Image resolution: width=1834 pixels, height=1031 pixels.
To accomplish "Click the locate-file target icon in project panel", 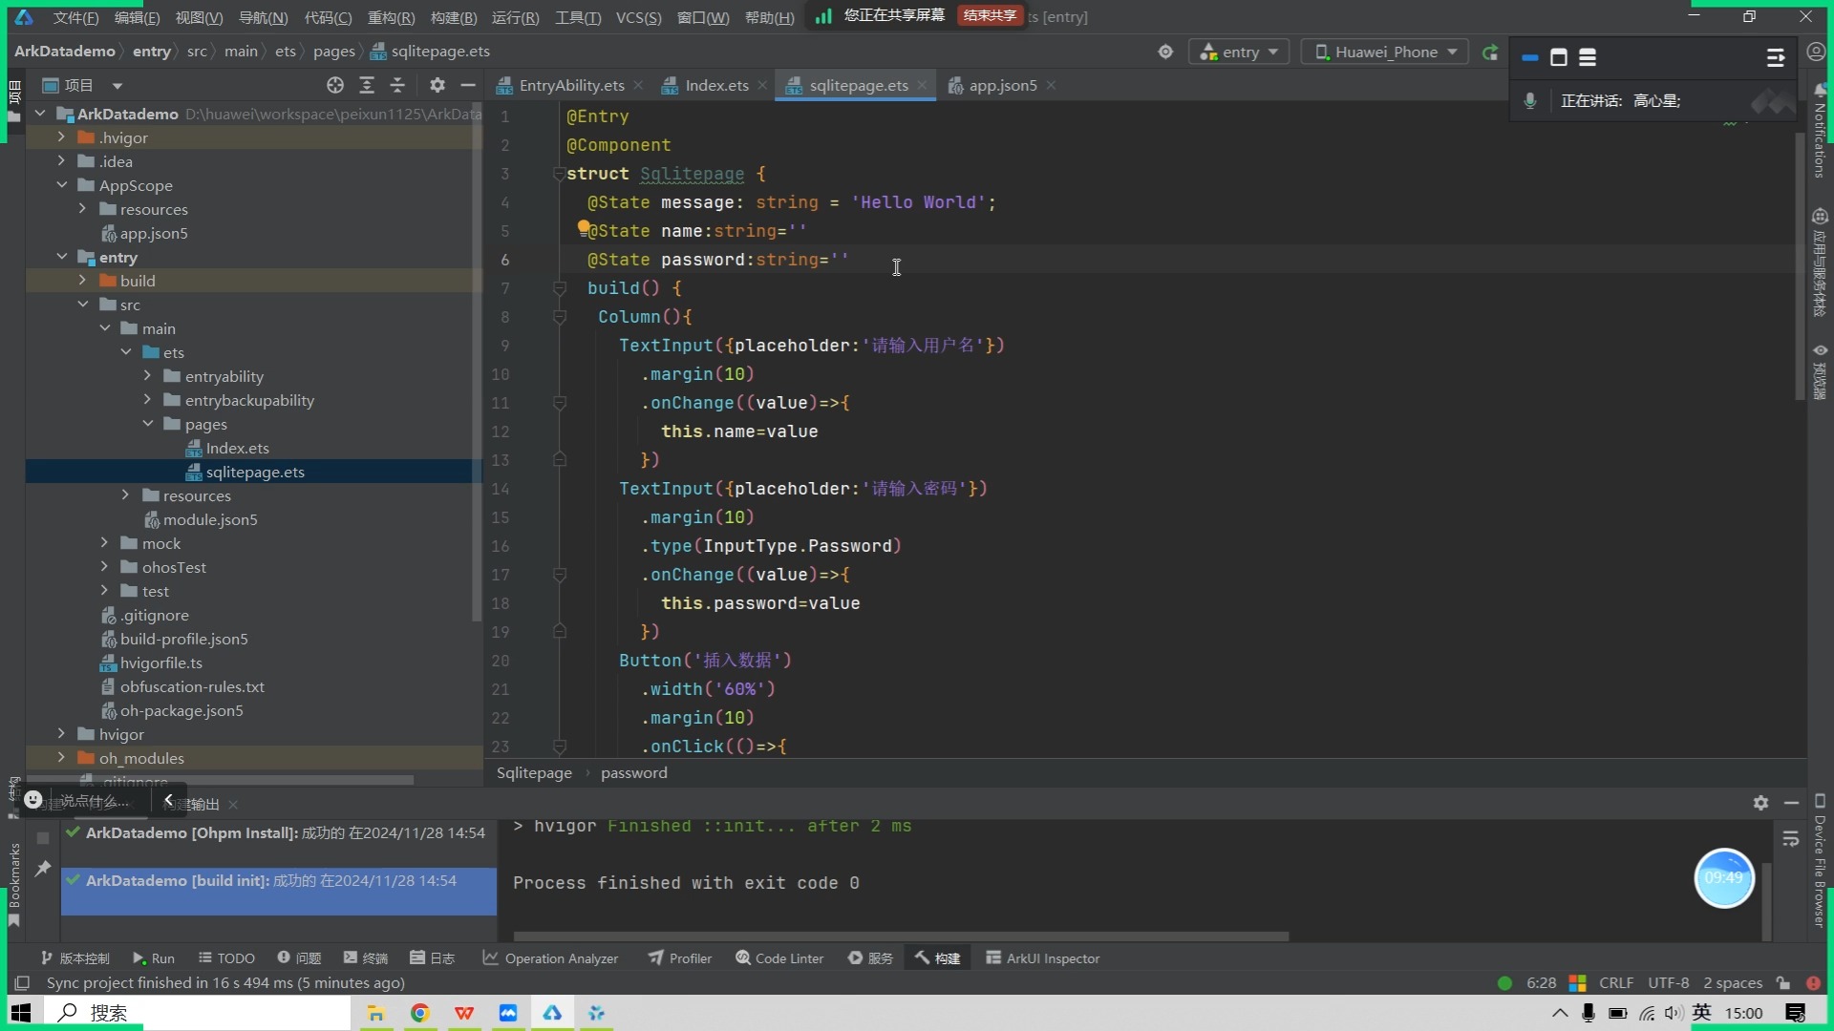I will (x=335, y=86).
